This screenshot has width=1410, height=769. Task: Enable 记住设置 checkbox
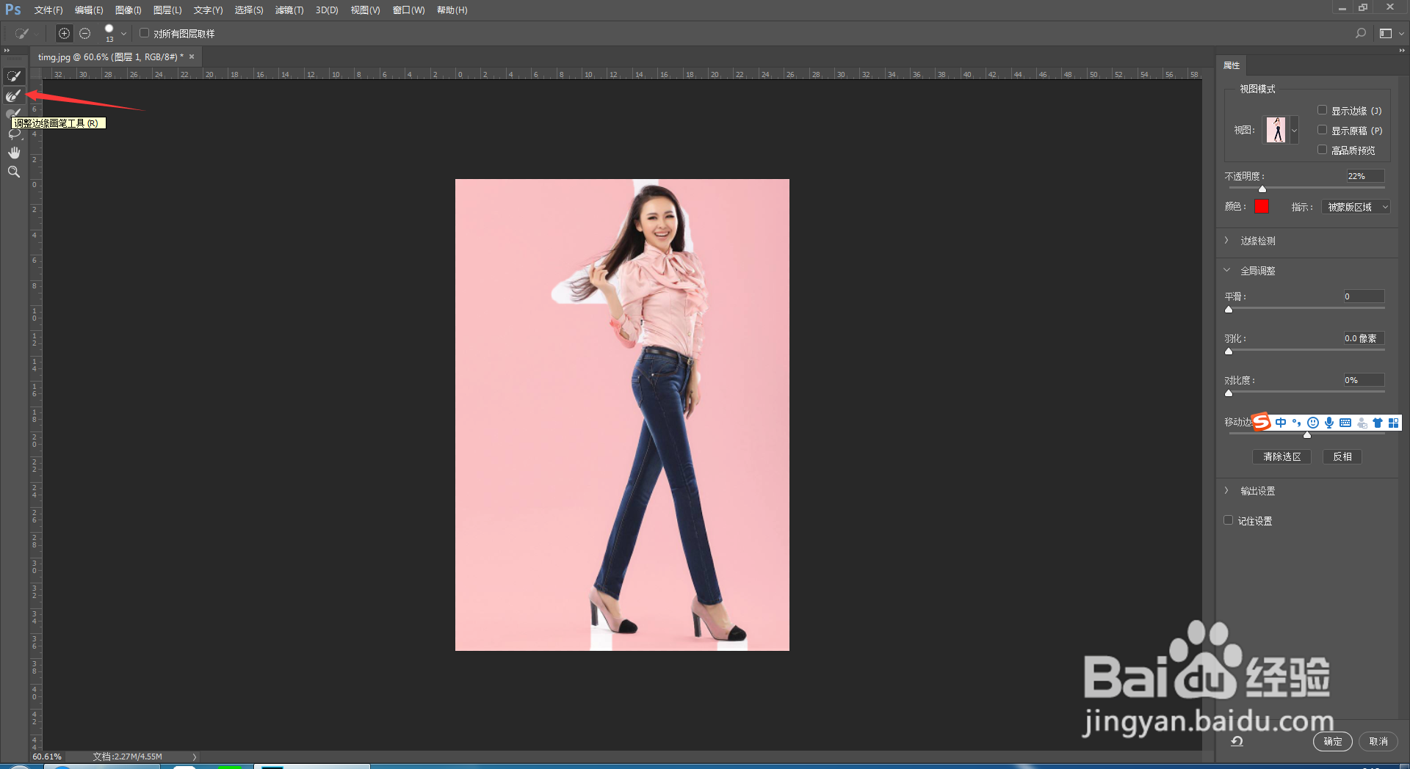point(1229,520)
